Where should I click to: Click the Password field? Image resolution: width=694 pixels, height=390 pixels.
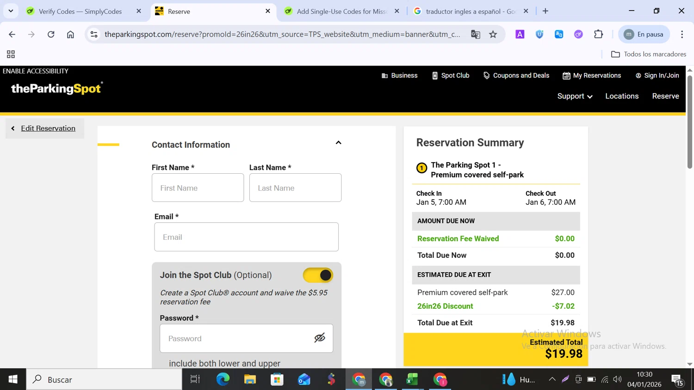point(246,338)
